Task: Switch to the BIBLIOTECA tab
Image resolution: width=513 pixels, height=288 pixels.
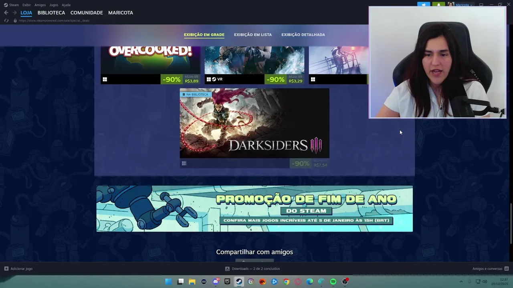Action: click(51, 13)
